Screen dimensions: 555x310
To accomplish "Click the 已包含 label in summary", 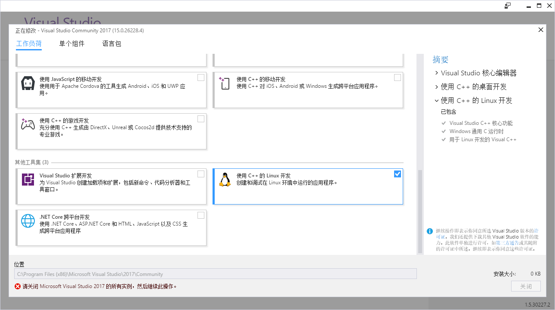I will [x=448, y=112].
